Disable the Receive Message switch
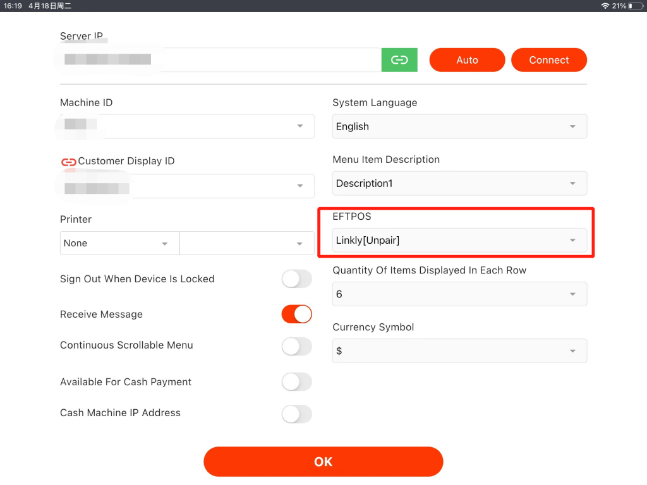The image size is (647, 485). (296, 314)
